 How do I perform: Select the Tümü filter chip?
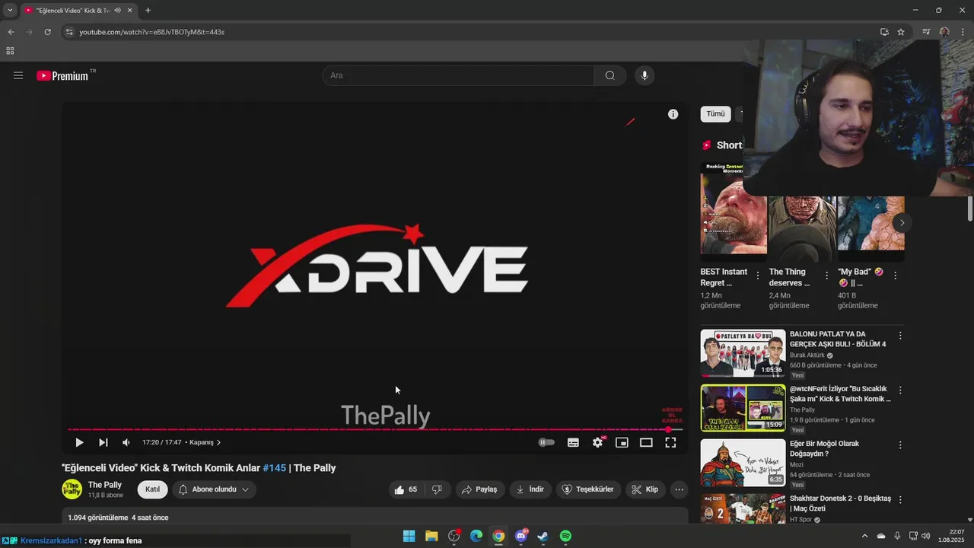(715, 114)
